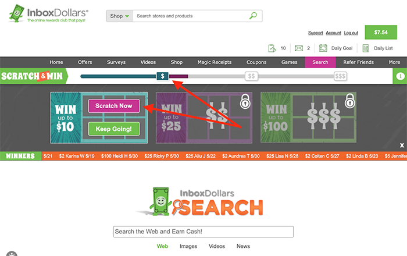Open the Coupons menu item
The image size is (407, 256).
click(x=256, y=62)
